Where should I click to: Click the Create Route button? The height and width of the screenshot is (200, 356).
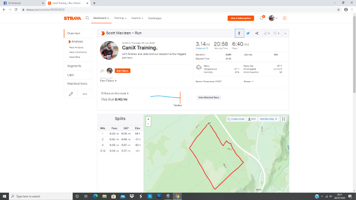tap(236, 119)
